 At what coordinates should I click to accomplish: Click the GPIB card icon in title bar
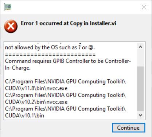(x=8, y=7)
